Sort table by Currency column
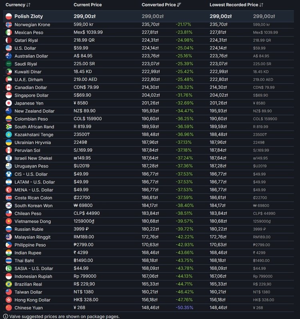The image size is (300, 319). [x=18, y=5]
